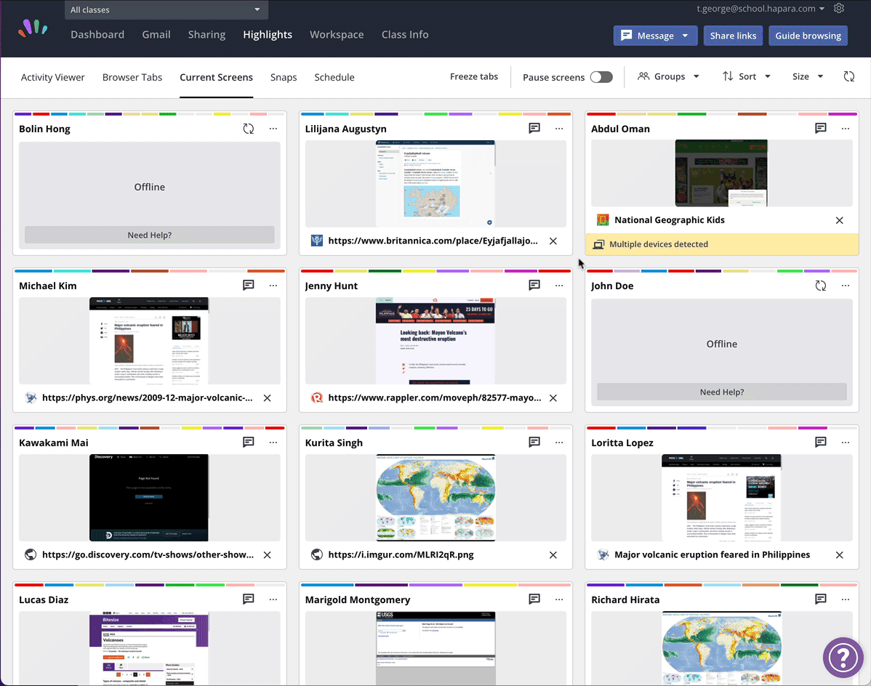Close Kawakami Mai's discovery.com tab
Viewport: 871px width, 686px height.
267,555
